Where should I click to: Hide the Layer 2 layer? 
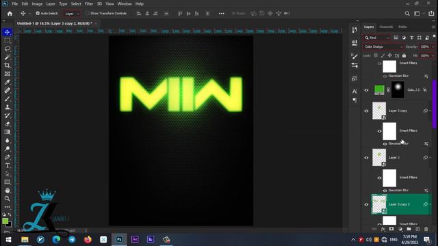point(366,158)
